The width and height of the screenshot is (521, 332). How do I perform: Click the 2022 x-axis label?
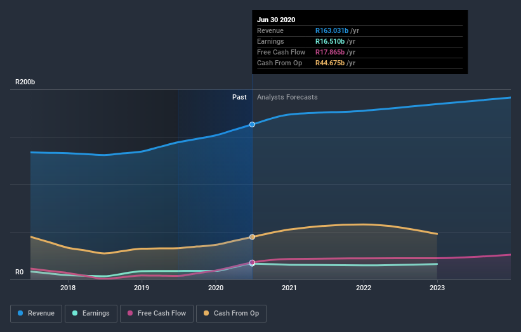pos(364,288)
